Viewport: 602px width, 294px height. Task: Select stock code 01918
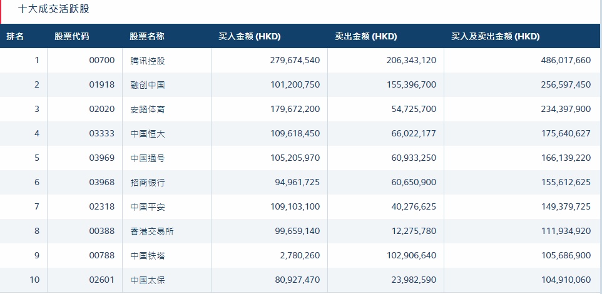pyautogui.click(x=102, y=85)
